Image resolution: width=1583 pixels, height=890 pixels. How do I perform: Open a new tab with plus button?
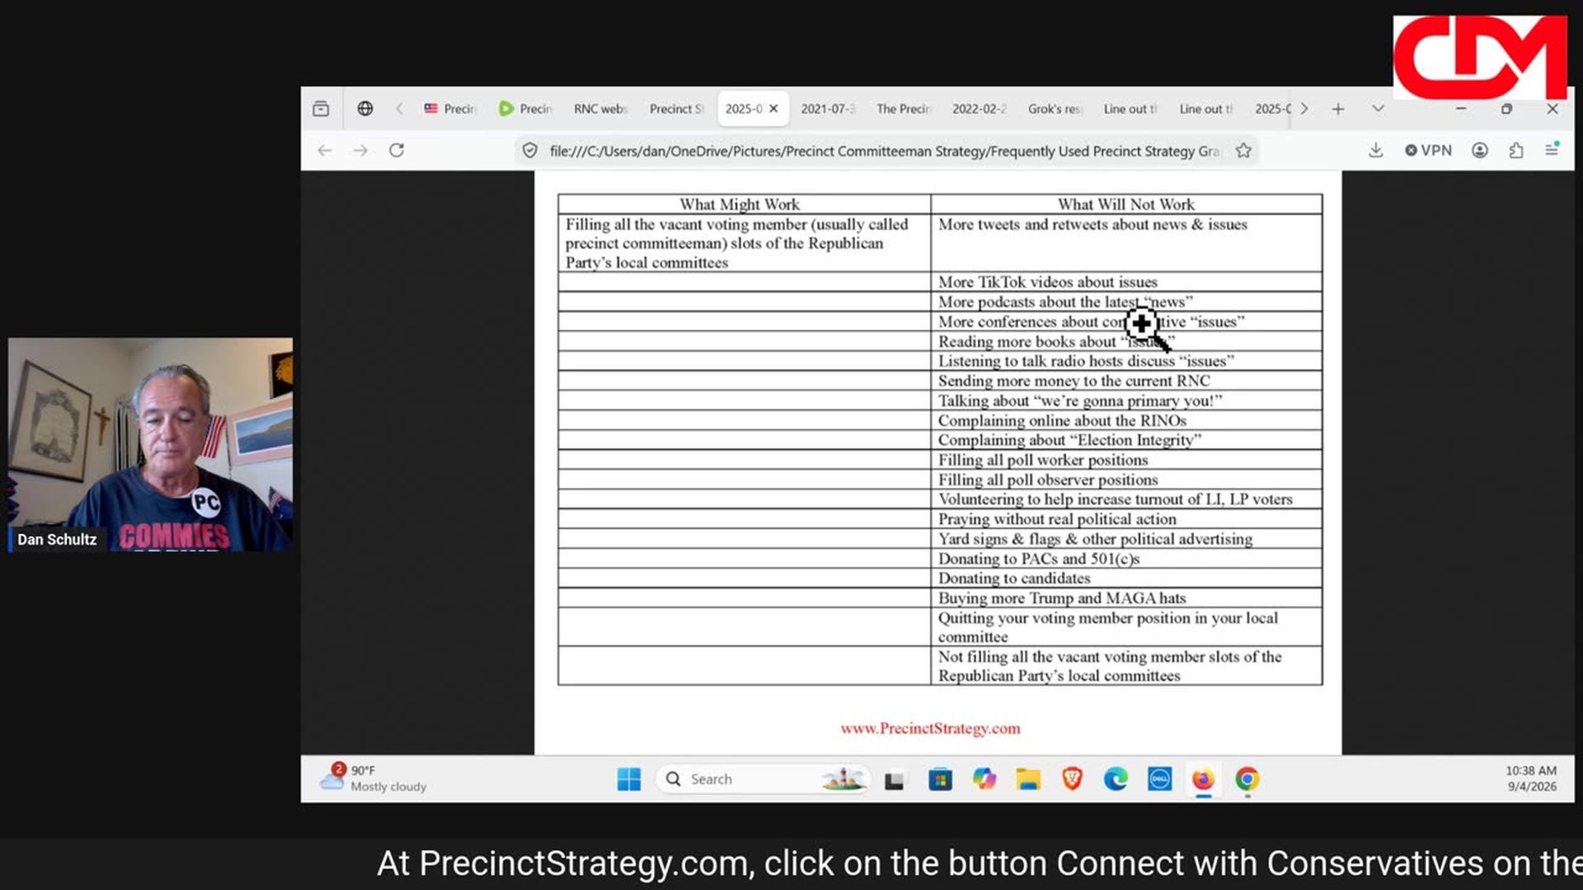1338,109
